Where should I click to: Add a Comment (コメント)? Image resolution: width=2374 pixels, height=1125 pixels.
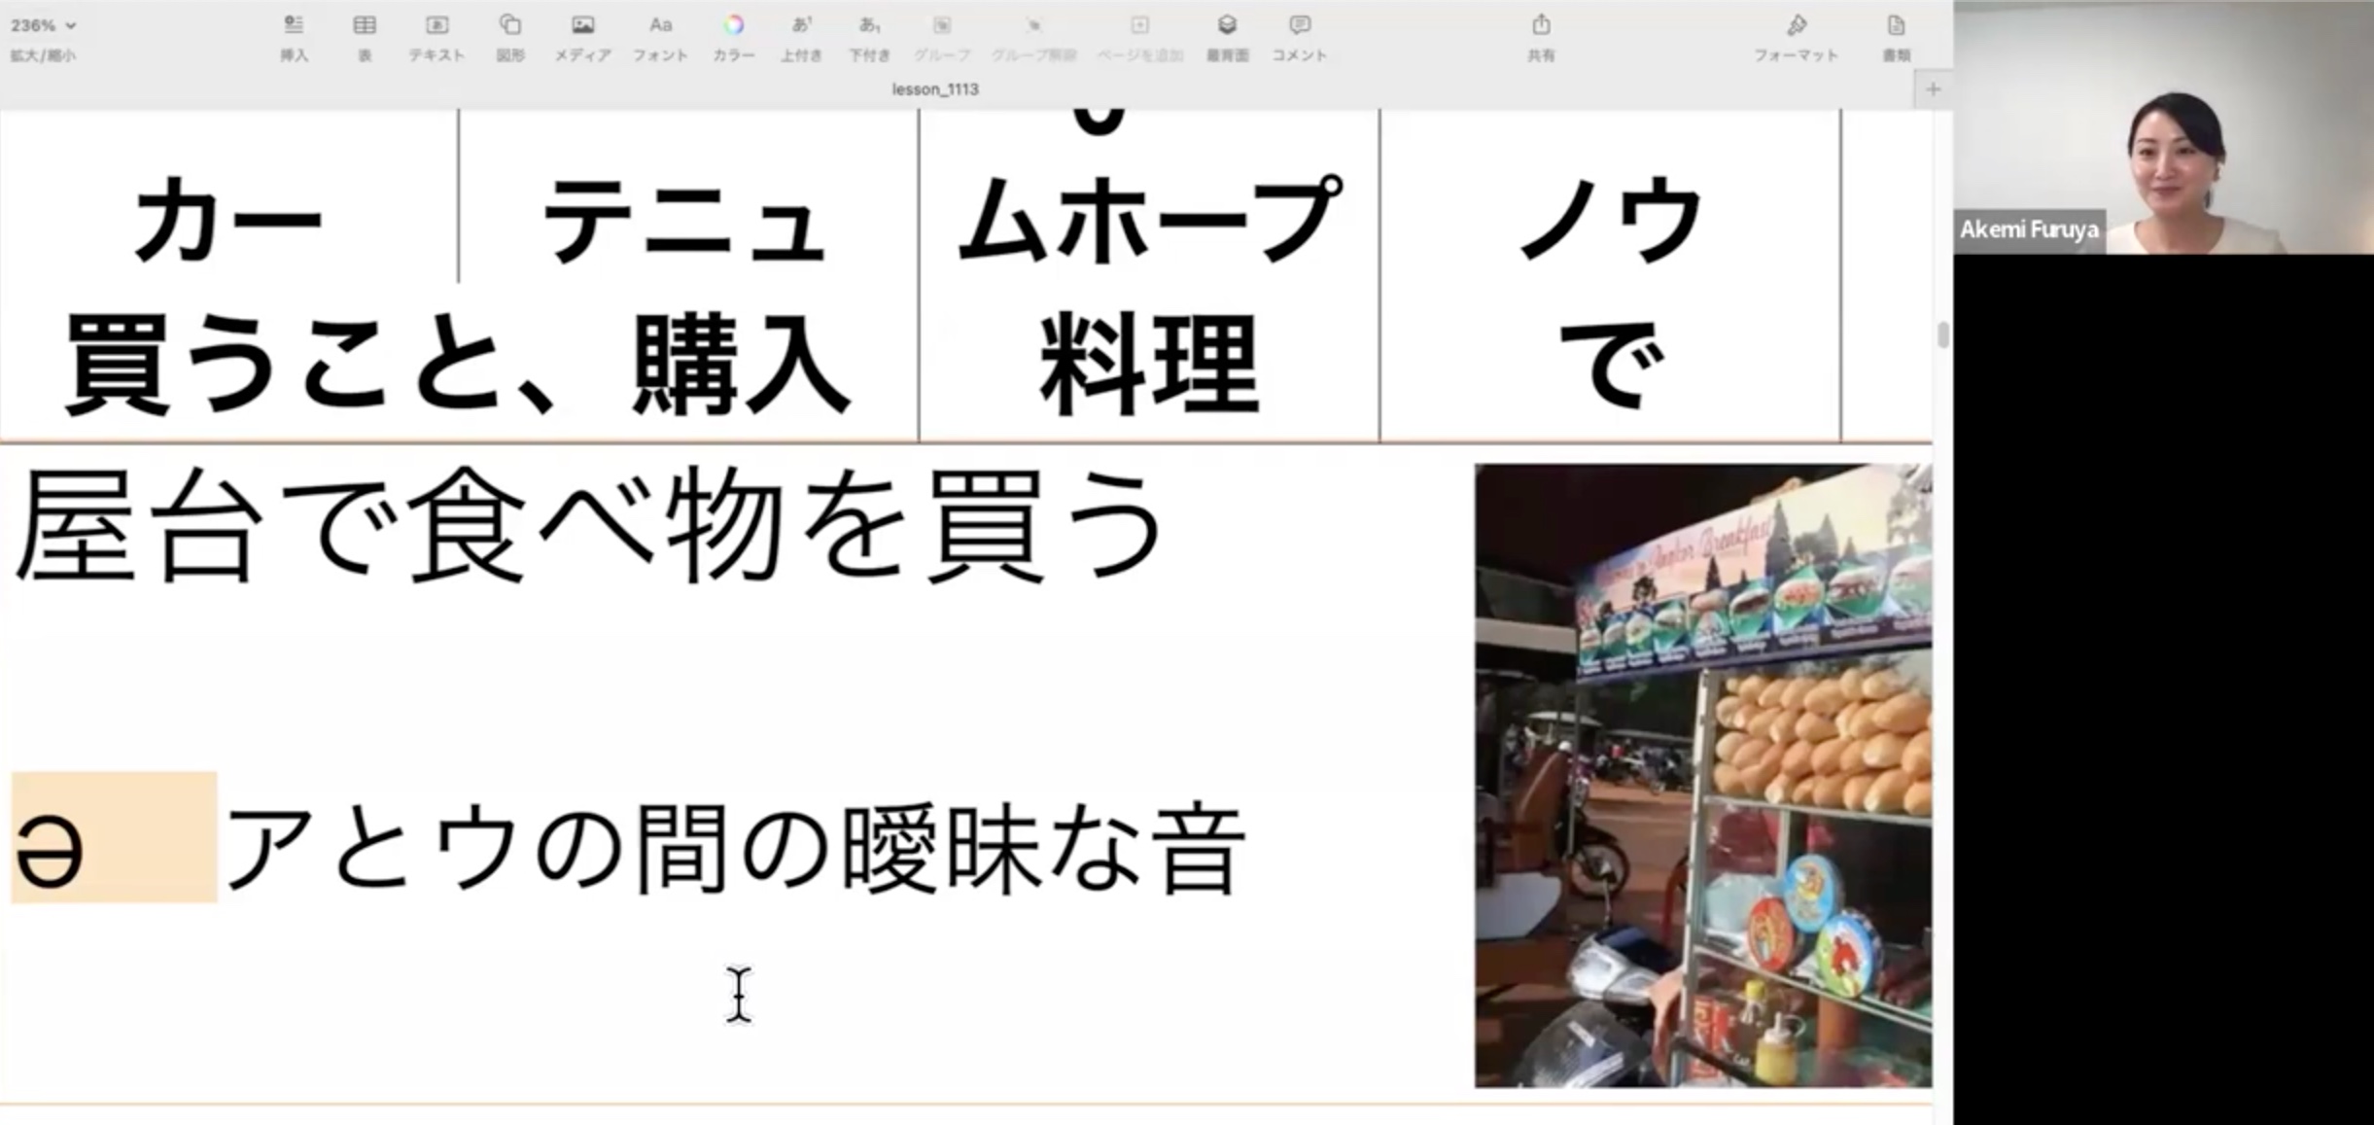pyautogui.click(x=1299, y=26)
